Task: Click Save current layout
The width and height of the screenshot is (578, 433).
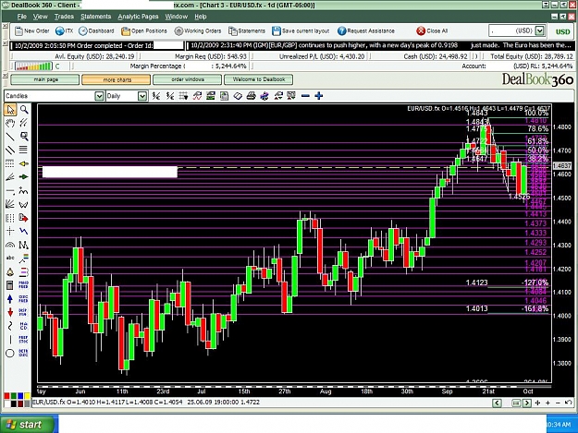Action: [x=301, y=30]
